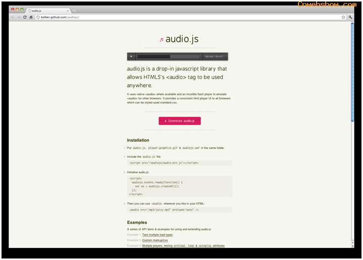
Task: Focus the kolber.github.com address bar
Action: point(191,17)
